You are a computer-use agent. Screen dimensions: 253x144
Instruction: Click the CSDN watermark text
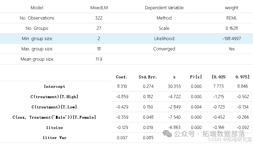point(230,139)
